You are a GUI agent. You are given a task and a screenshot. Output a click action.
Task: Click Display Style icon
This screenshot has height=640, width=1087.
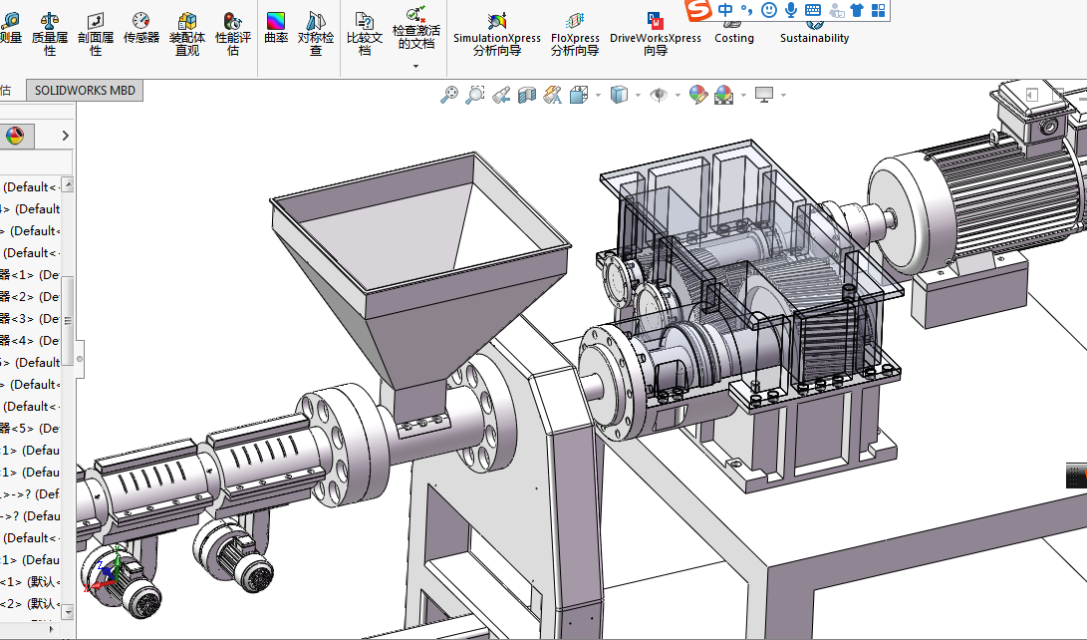619,95
